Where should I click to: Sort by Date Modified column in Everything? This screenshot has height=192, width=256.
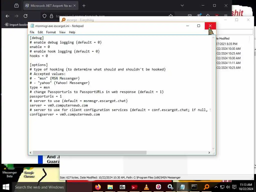pos(223,38)
